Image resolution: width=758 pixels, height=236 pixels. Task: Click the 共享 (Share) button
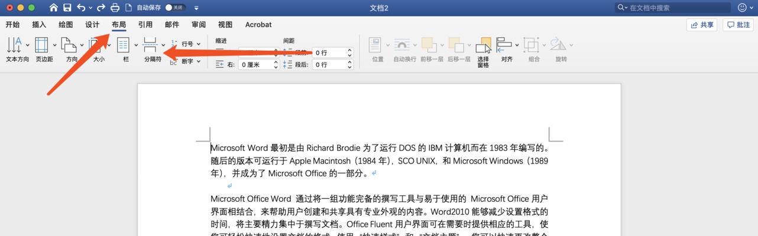[x=702, y=25]
